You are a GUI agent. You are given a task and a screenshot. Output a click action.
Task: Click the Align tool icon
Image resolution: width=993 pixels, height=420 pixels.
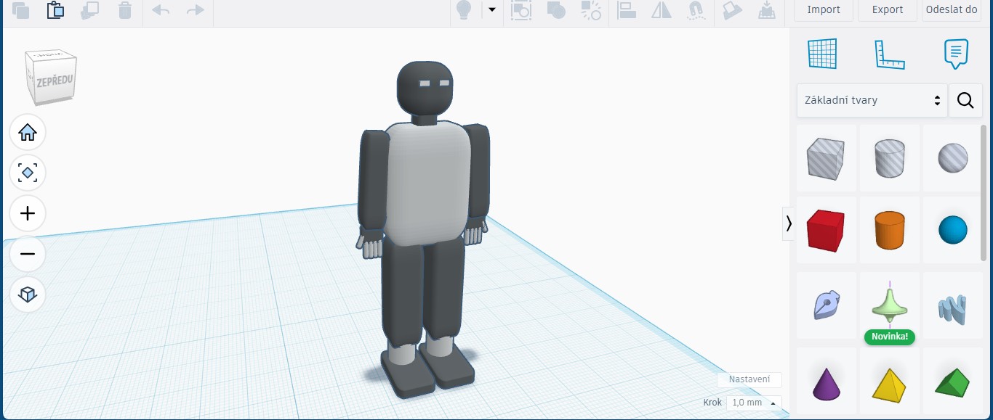[627, 10]
